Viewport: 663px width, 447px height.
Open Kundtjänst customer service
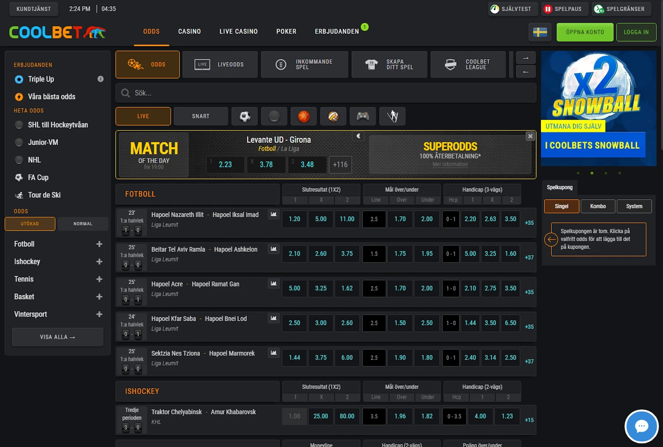[x=34, y=9]
